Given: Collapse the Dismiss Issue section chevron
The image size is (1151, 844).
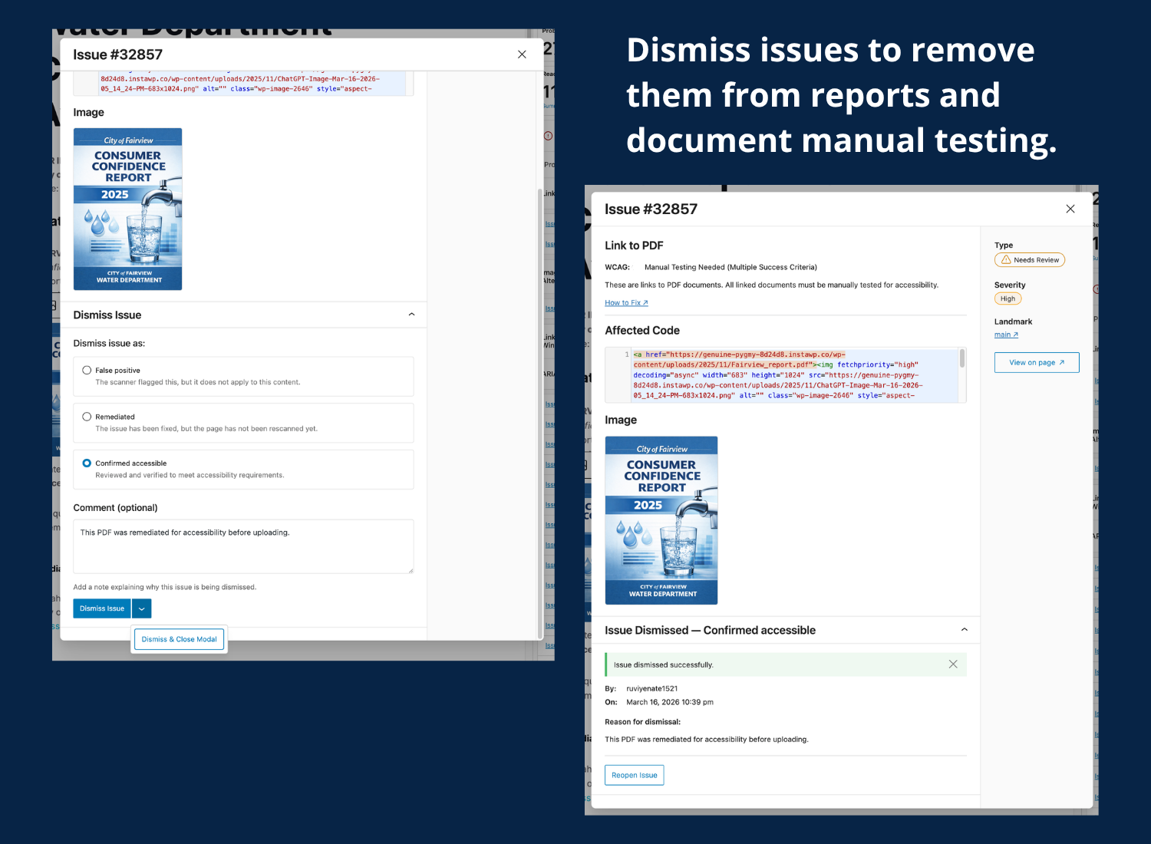Looking at the screenshot, I should click(411, 315).
